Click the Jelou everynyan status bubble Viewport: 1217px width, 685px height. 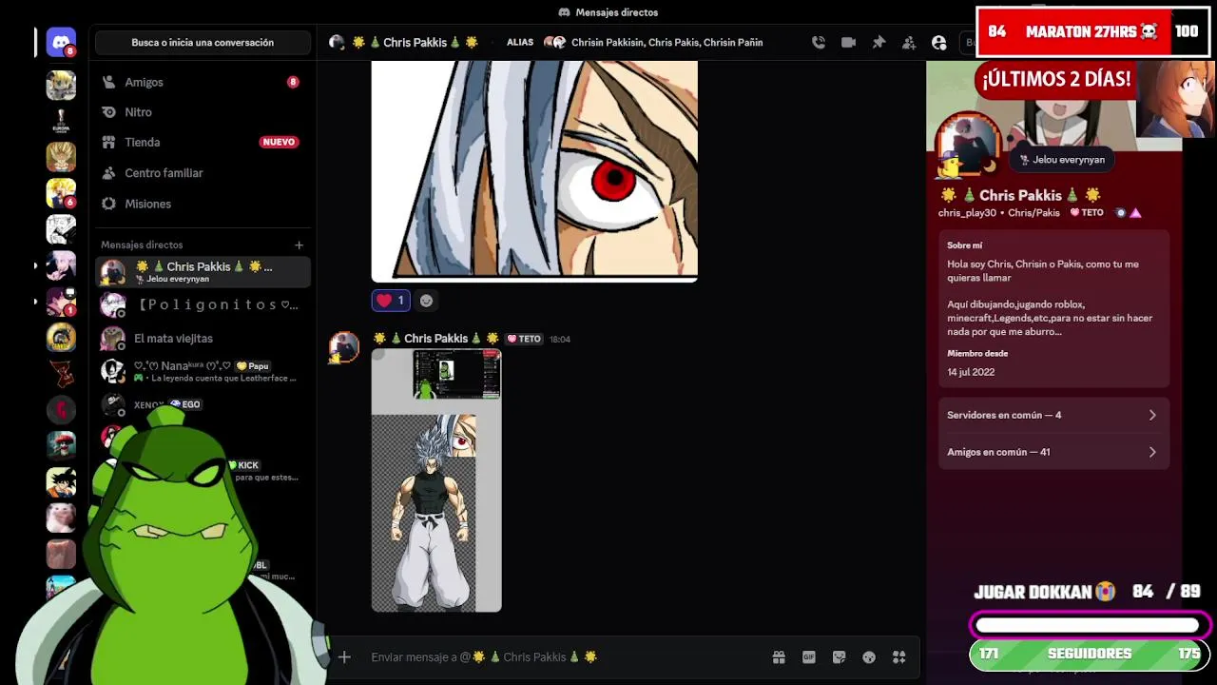pos(1062,160)
